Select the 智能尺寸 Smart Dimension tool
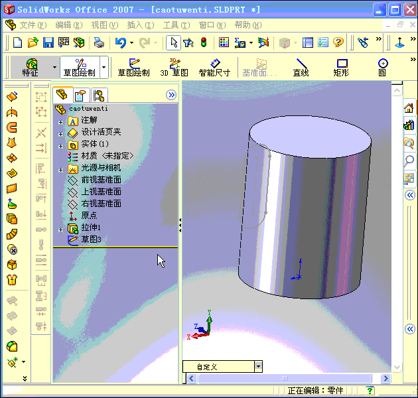Viewport: 418px width, 398px height. 214,68
